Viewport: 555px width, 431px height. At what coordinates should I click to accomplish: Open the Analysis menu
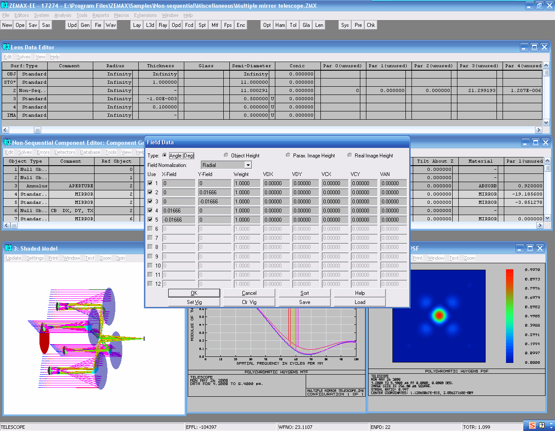click(63, 15)
